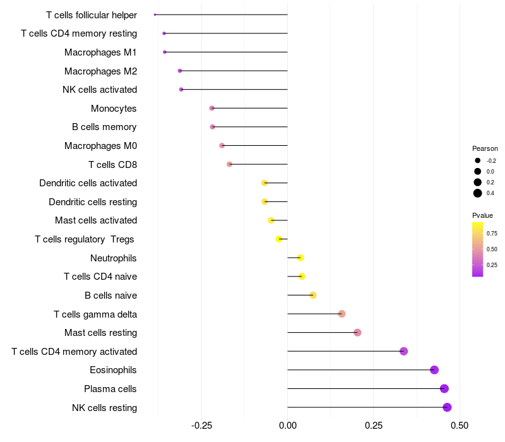Click the T cells CD8 label
This screenshot has width=505, height=442.
(x=113, y=165)
